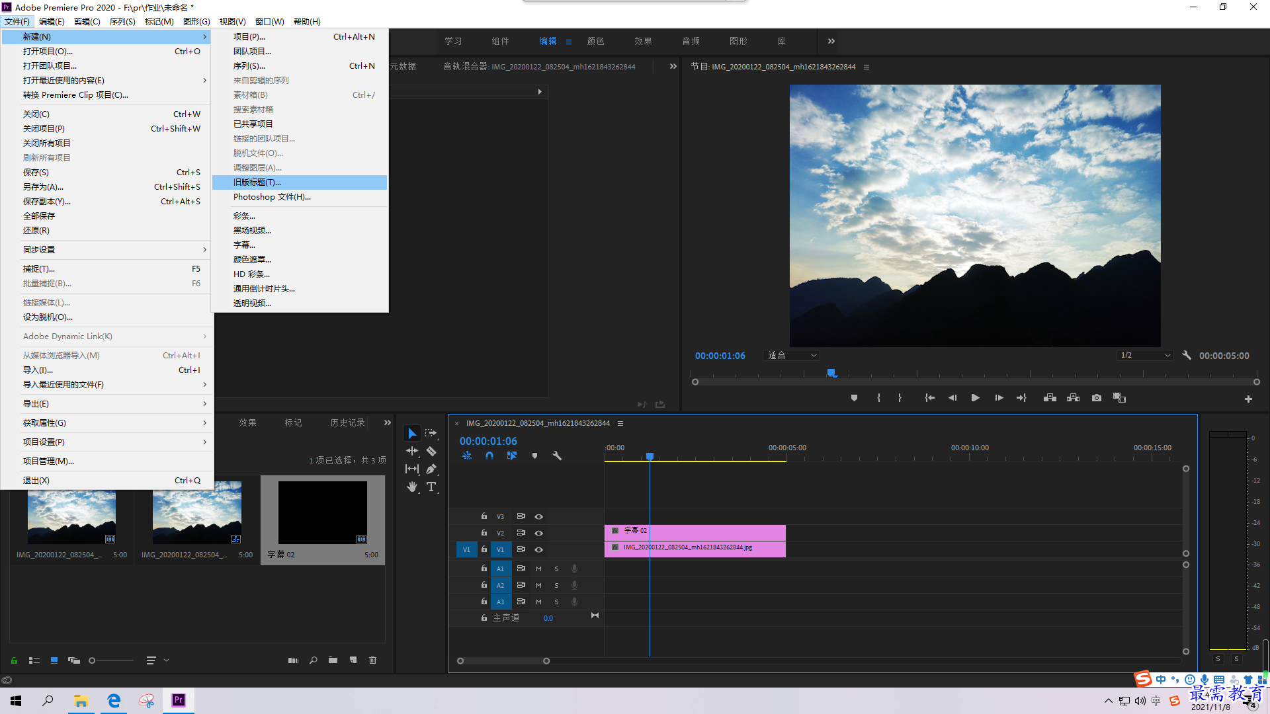Switch to the 颜色 workspace

coord(595,41)
